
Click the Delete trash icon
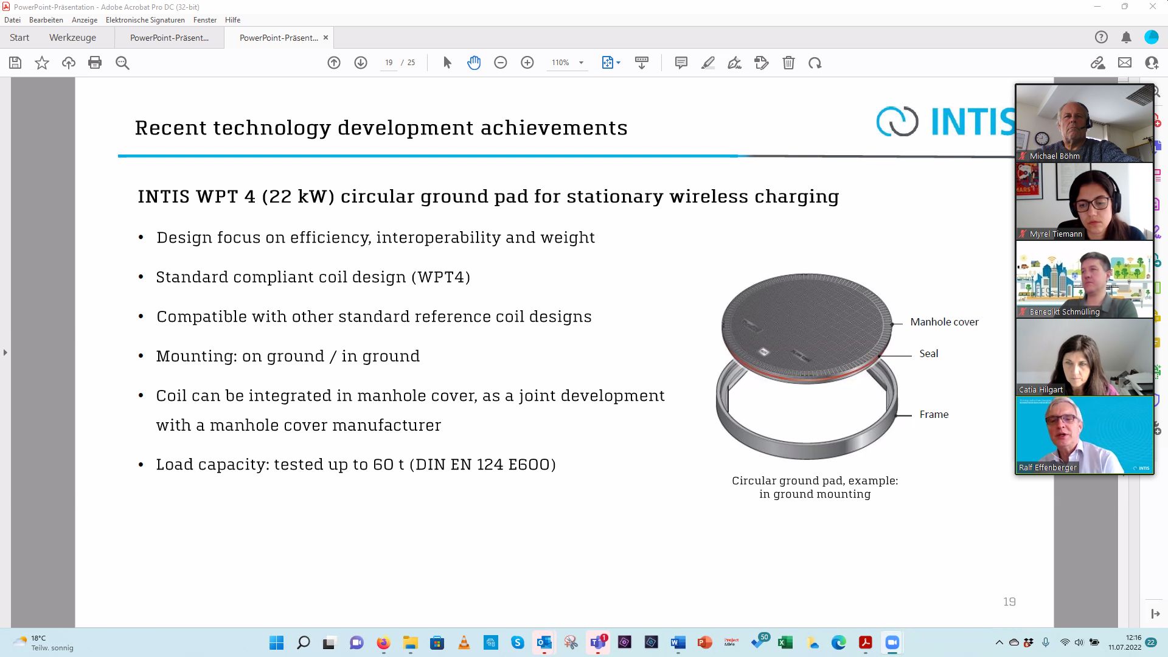click(x=788, y=63)
